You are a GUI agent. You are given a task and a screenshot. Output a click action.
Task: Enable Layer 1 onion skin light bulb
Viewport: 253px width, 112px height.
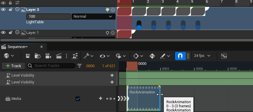(x=108, y=33)
